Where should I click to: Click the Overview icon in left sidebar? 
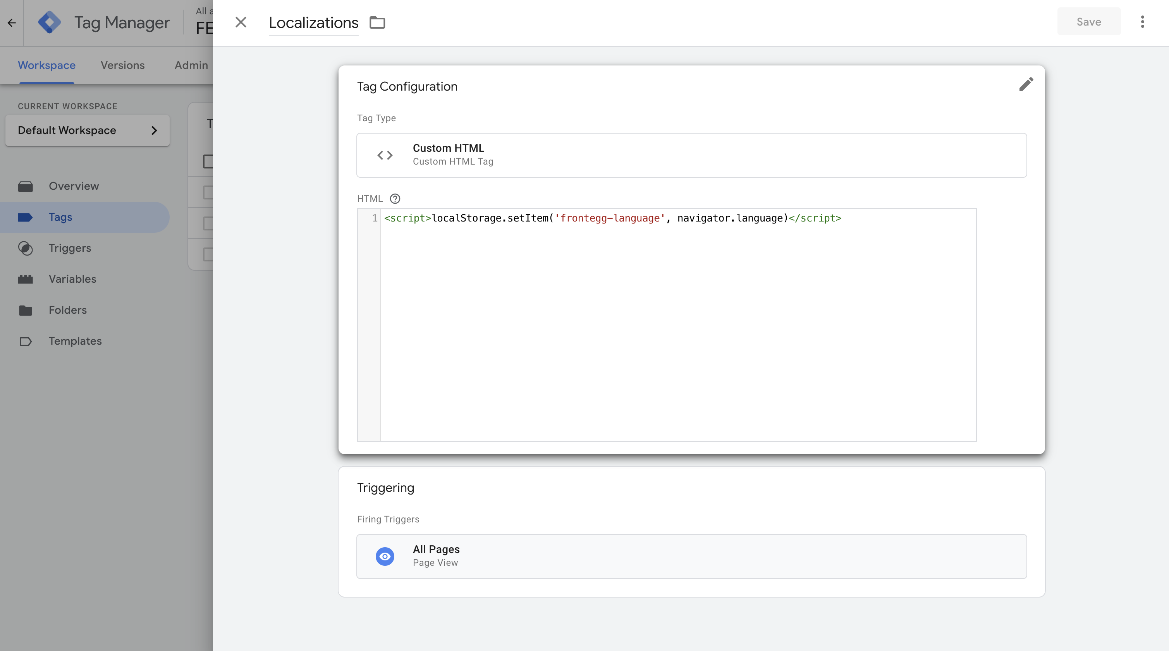[x=26, y=186]
